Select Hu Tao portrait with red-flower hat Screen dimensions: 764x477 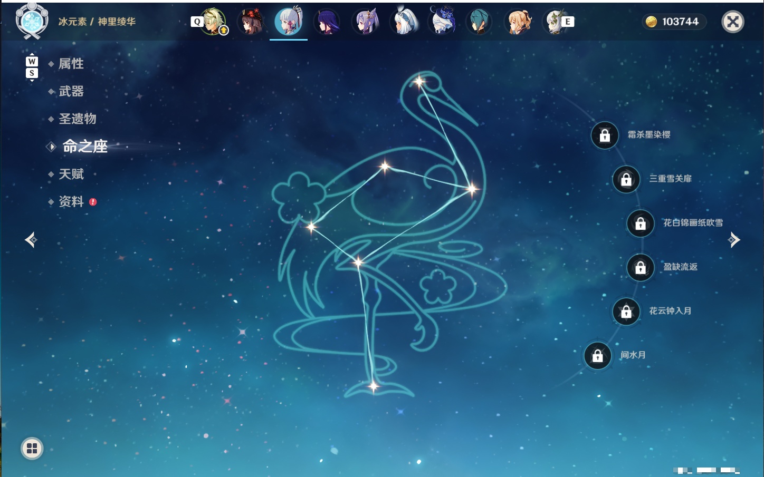250,22
